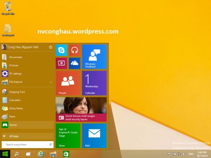The width and height of the screenshot is (211, 158).
Task: Click the ENG language indicator
Action: [x=191, y=154]
